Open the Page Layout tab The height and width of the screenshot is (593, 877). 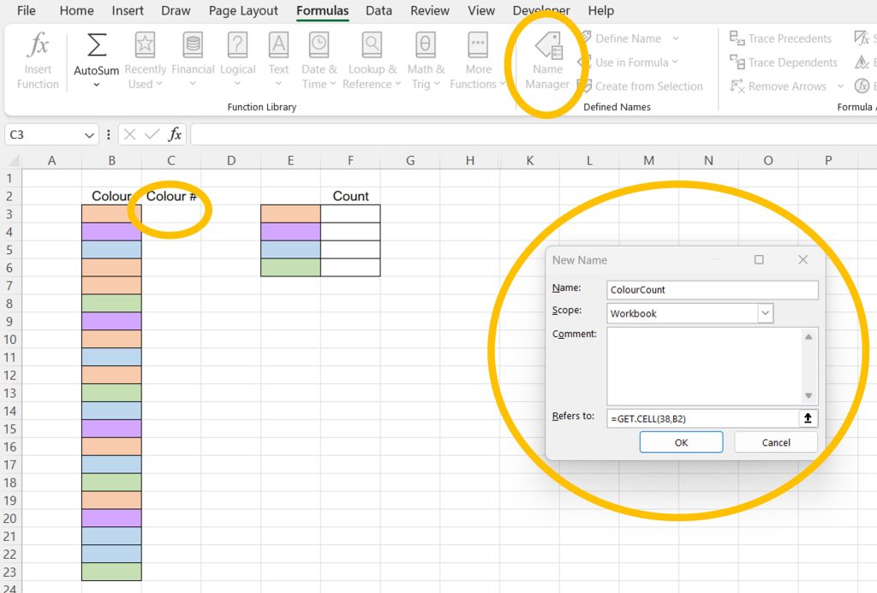click(243, 11)
